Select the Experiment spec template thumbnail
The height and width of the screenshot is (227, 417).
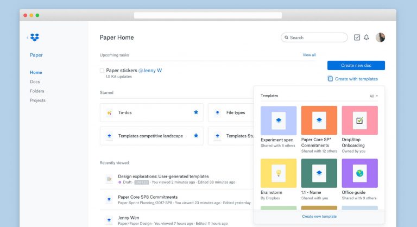(279, 121)
